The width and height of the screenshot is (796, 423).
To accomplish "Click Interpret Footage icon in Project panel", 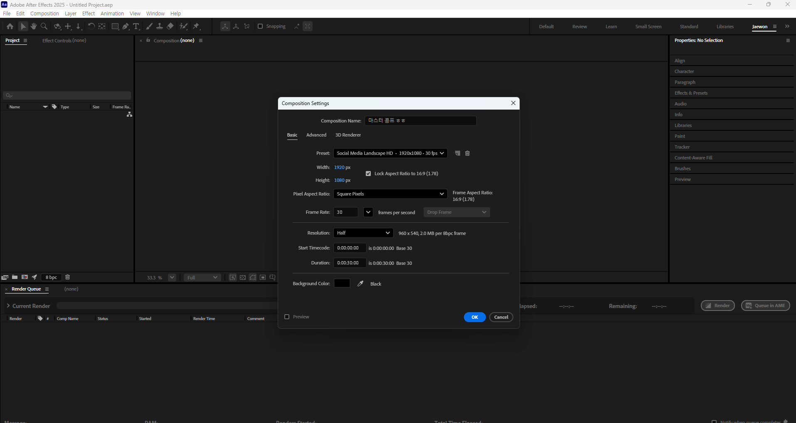I will coord(5,277).
